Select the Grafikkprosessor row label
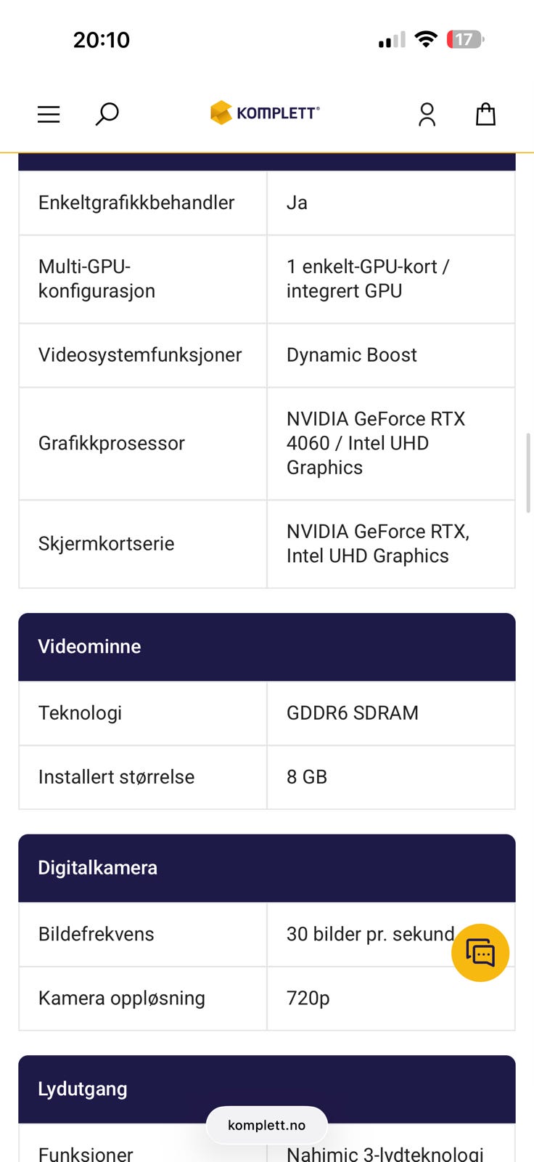Screen dimensions: 534x1162 click(112, 443)
